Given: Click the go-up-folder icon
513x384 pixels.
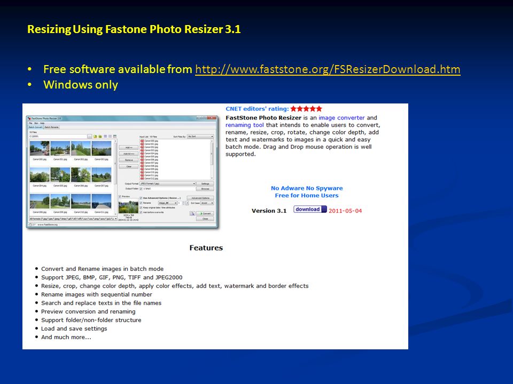Looking at the screenshot, I should tap(95, 137).
